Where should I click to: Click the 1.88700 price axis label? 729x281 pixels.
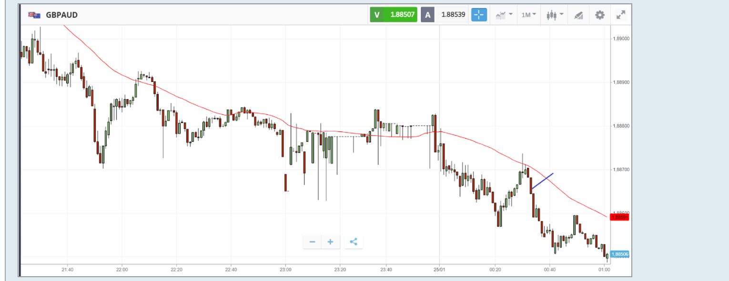[x=620, y=170]
